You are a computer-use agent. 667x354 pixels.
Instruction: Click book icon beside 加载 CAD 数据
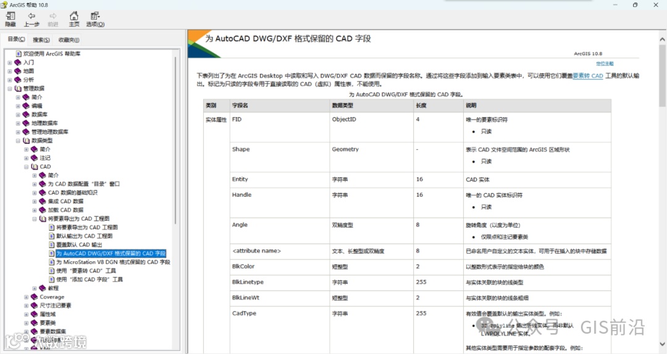tap(43, 210)
